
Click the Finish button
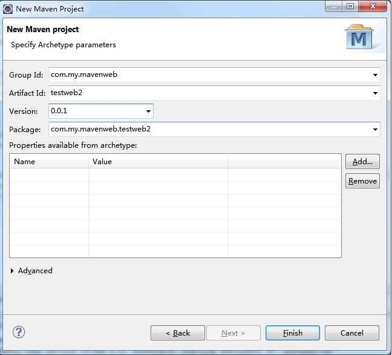(293, 333)
